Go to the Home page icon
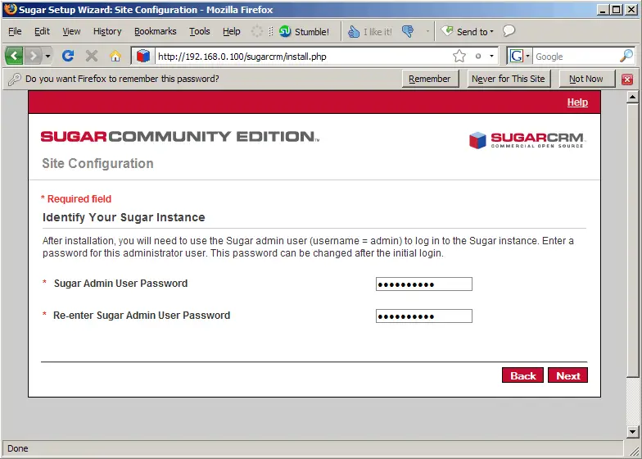Screen dimensions: 642x459 pos(115,56)
